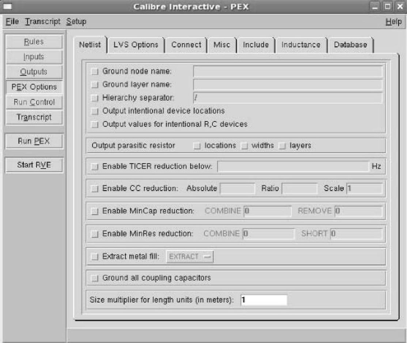View the Transcript panel from sidebar

[34, 117]
